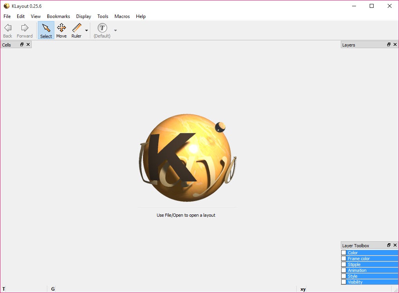Image resolution: width=399 pixels, height=293 pixels.
Task: Activate the Move tool
Action: [x=61, y=31]
